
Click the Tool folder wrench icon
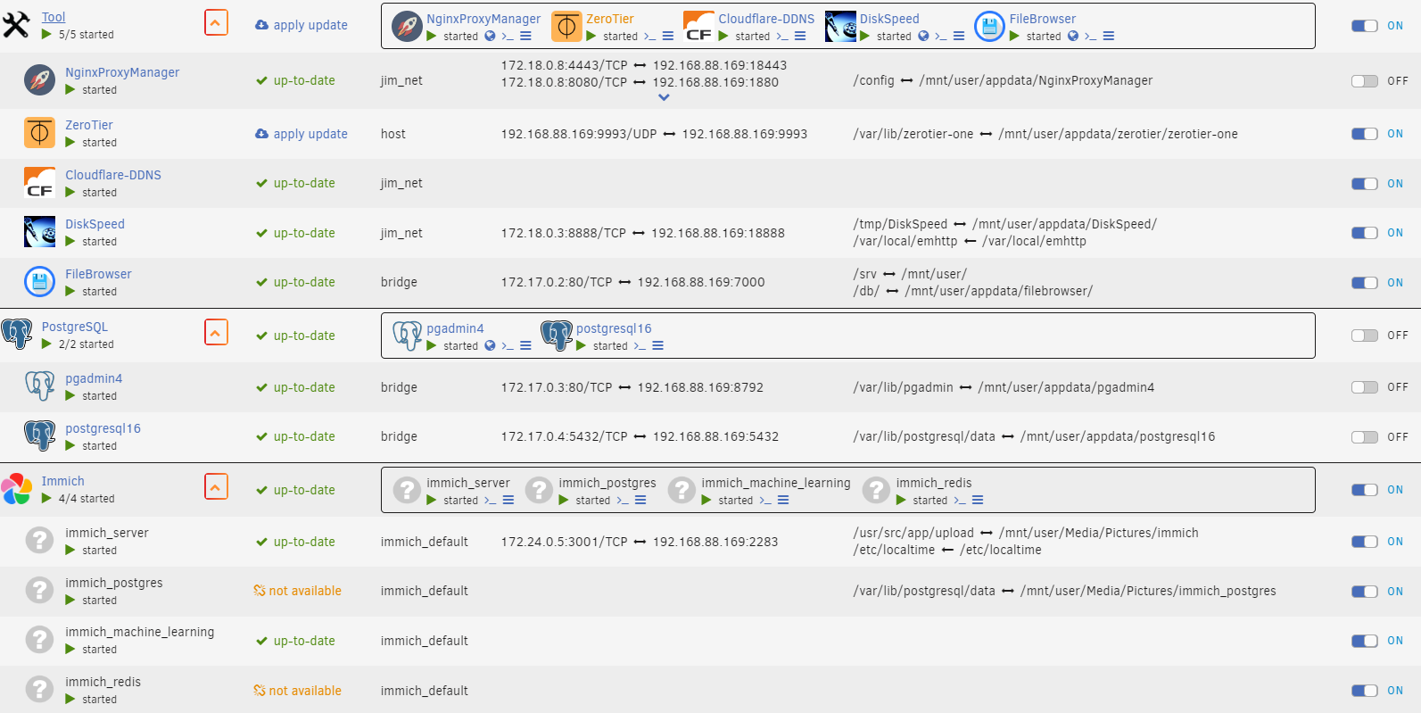tap(16, 25)
